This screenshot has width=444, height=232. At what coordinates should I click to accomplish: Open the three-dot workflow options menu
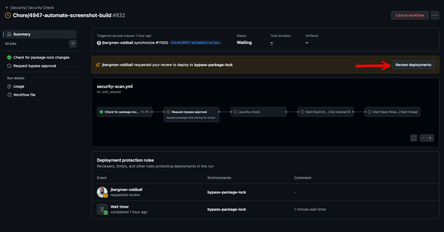(435, 15)
